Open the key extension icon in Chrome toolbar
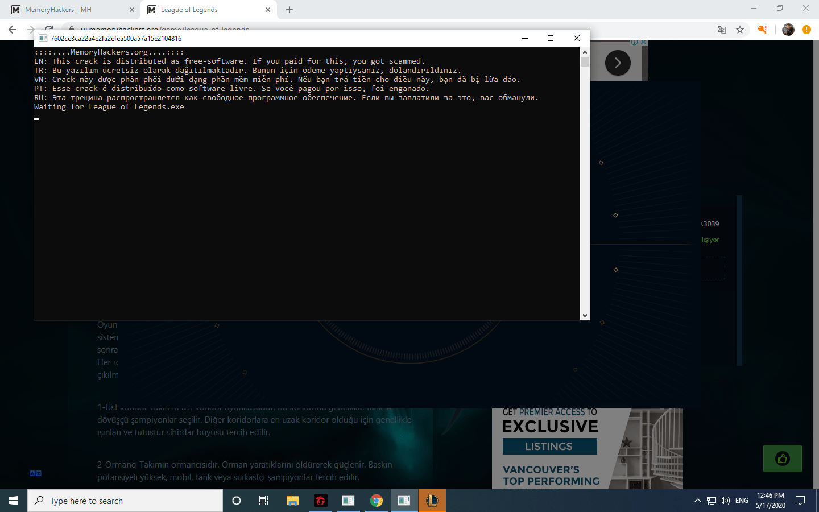The height and width of the screenshot is (512, 819). tap(763, 30)
